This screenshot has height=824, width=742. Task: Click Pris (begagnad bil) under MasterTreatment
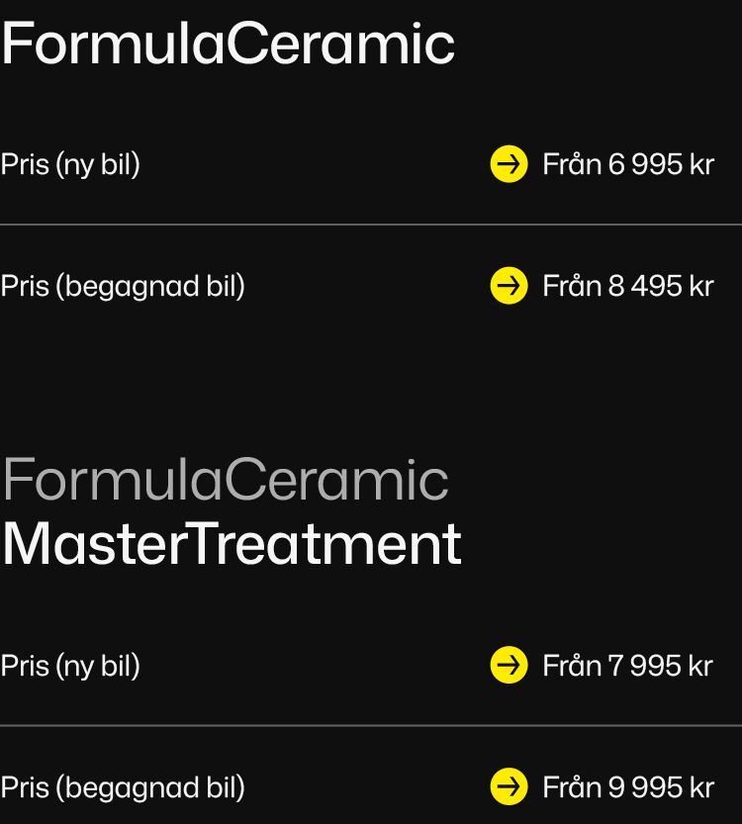click(123, 787)
